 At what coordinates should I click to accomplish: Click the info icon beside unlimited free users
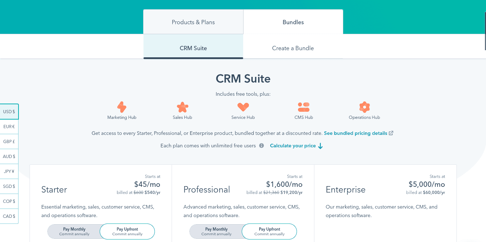tap(262, 146)
